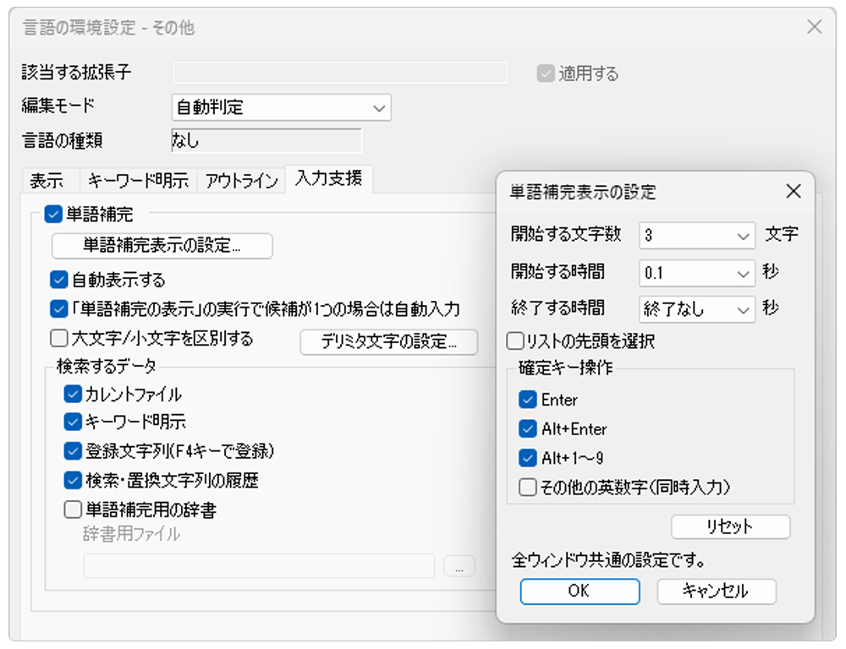Uncheck 自動表示する option
The width and height of the screenshot is (846, 649).
59,280
